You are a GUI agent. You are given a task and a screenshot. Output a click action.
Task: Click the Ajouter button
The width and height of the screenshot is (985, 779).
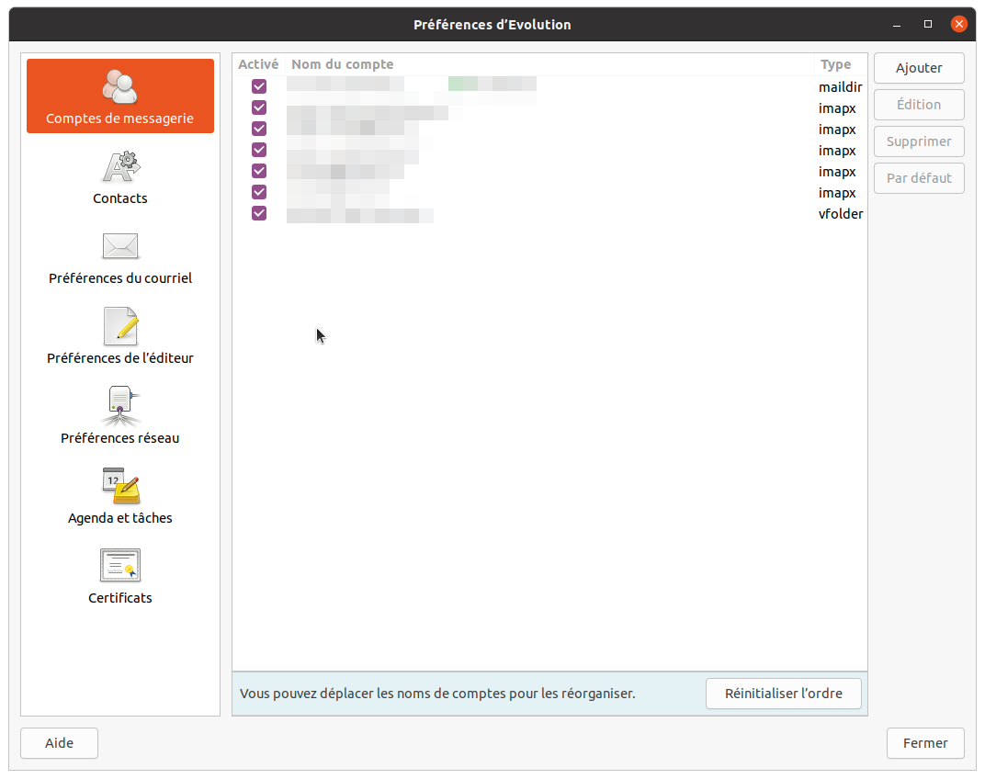point(919,68)
